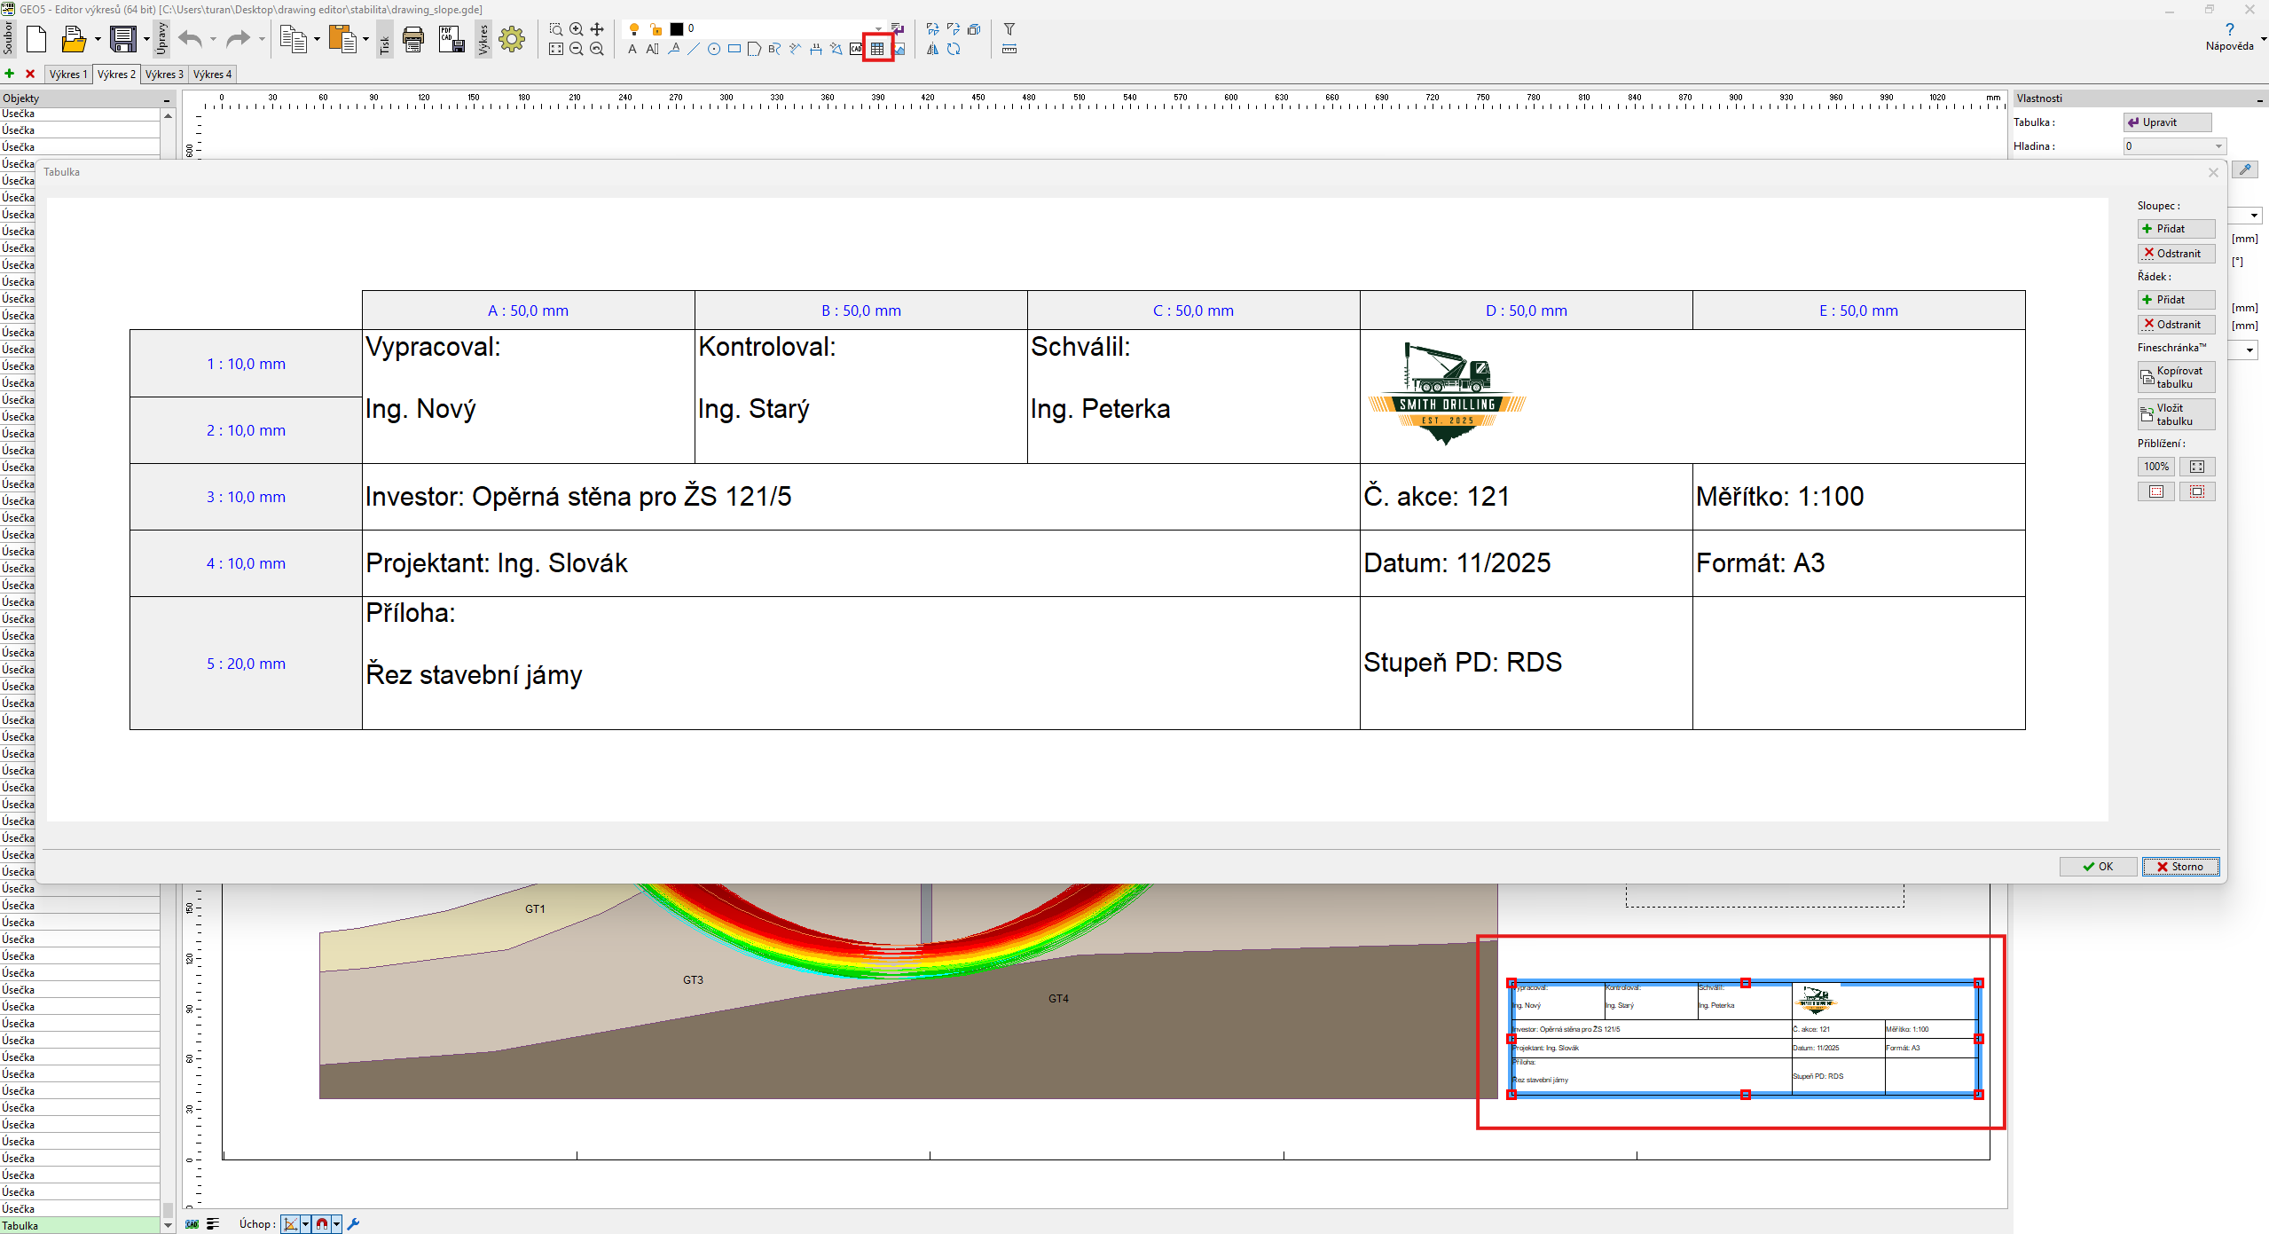Open the print dialog via printer icon
This screenshot has width=2269, height=1234.
(413, 39)
